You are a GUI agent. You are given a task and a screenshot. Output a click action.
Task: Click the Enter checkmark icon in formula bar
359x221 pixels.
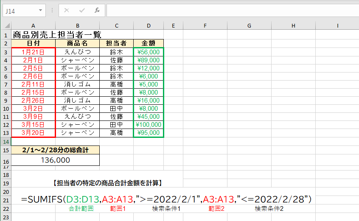click(81, 10)
